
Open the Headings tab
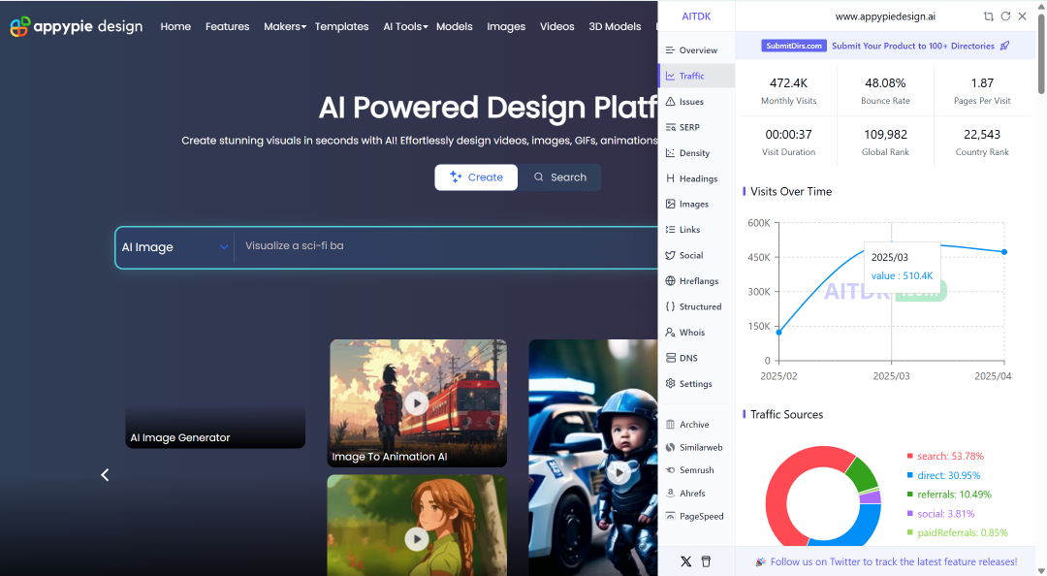click(x=696, y=178)
